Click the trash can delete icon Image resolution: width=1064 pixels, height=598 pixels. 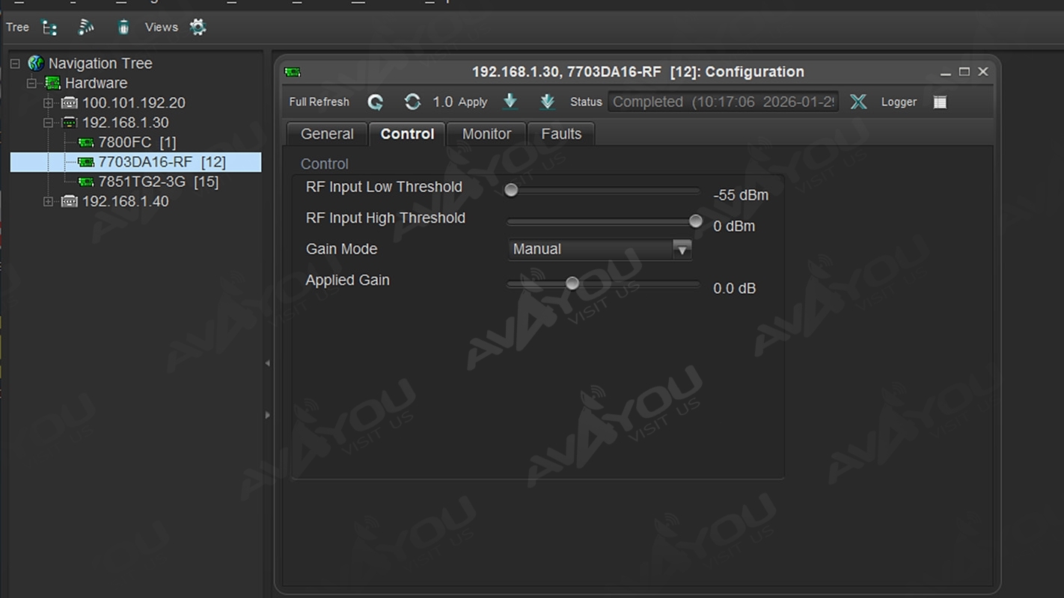123,28
